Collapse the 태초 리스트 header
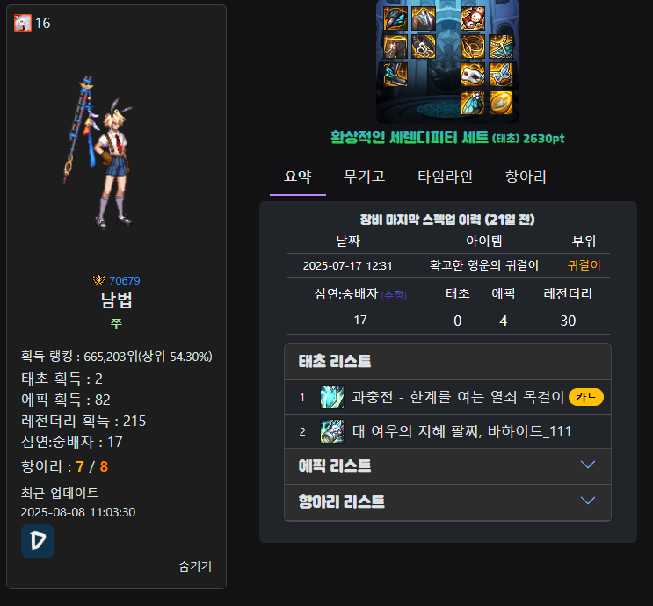This screenshot has height=606, width=653. click(447, 362)
